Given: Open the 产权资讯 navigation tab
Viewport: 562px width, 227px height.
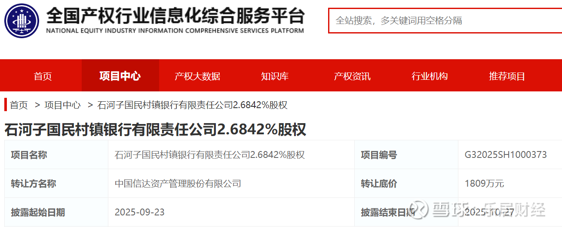Looking at the screenshot, I should coord(352,76).
